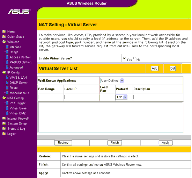The width and height of the screenshot is (192, 178).
Task: Click the Virtual Server page icon
Action: (x=7, y=108)
